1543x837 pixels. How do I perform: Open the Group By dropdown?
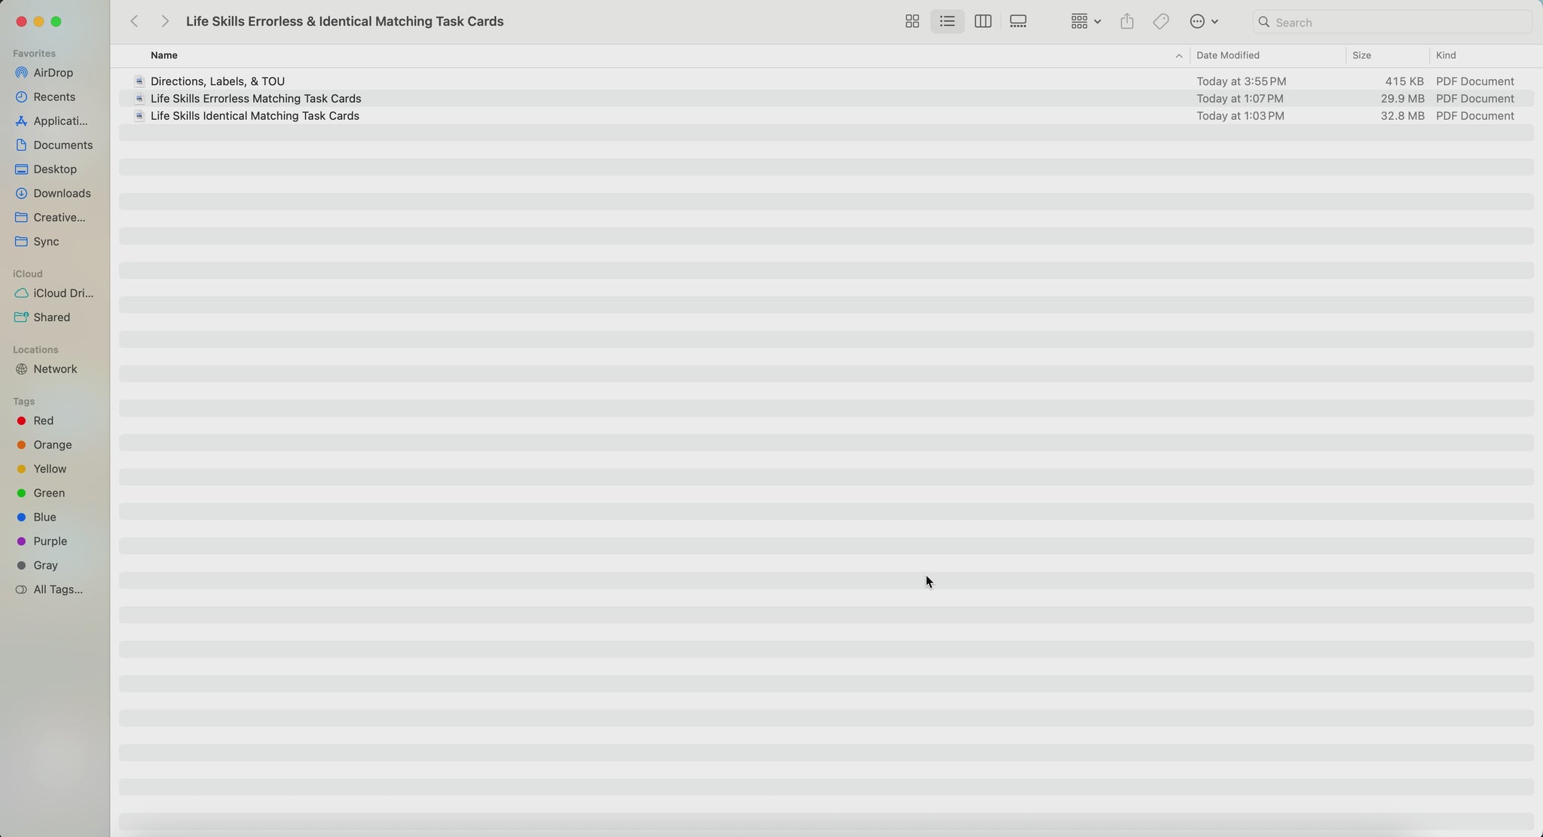point(1086,22)
